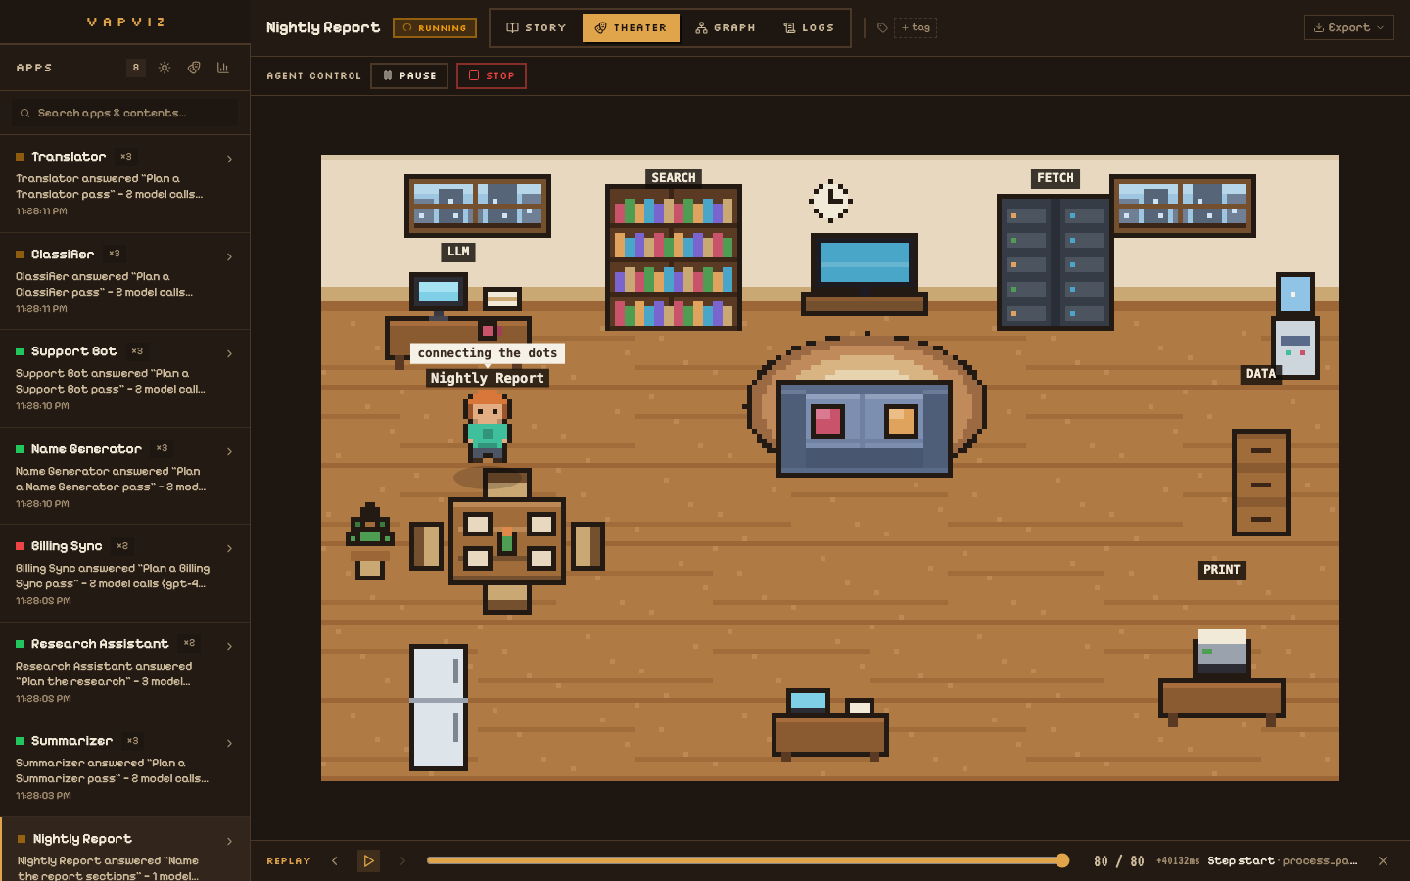The image size is (1410, 881).
Task: Focus the Search apps & contents field
Action: click(124, 113)
